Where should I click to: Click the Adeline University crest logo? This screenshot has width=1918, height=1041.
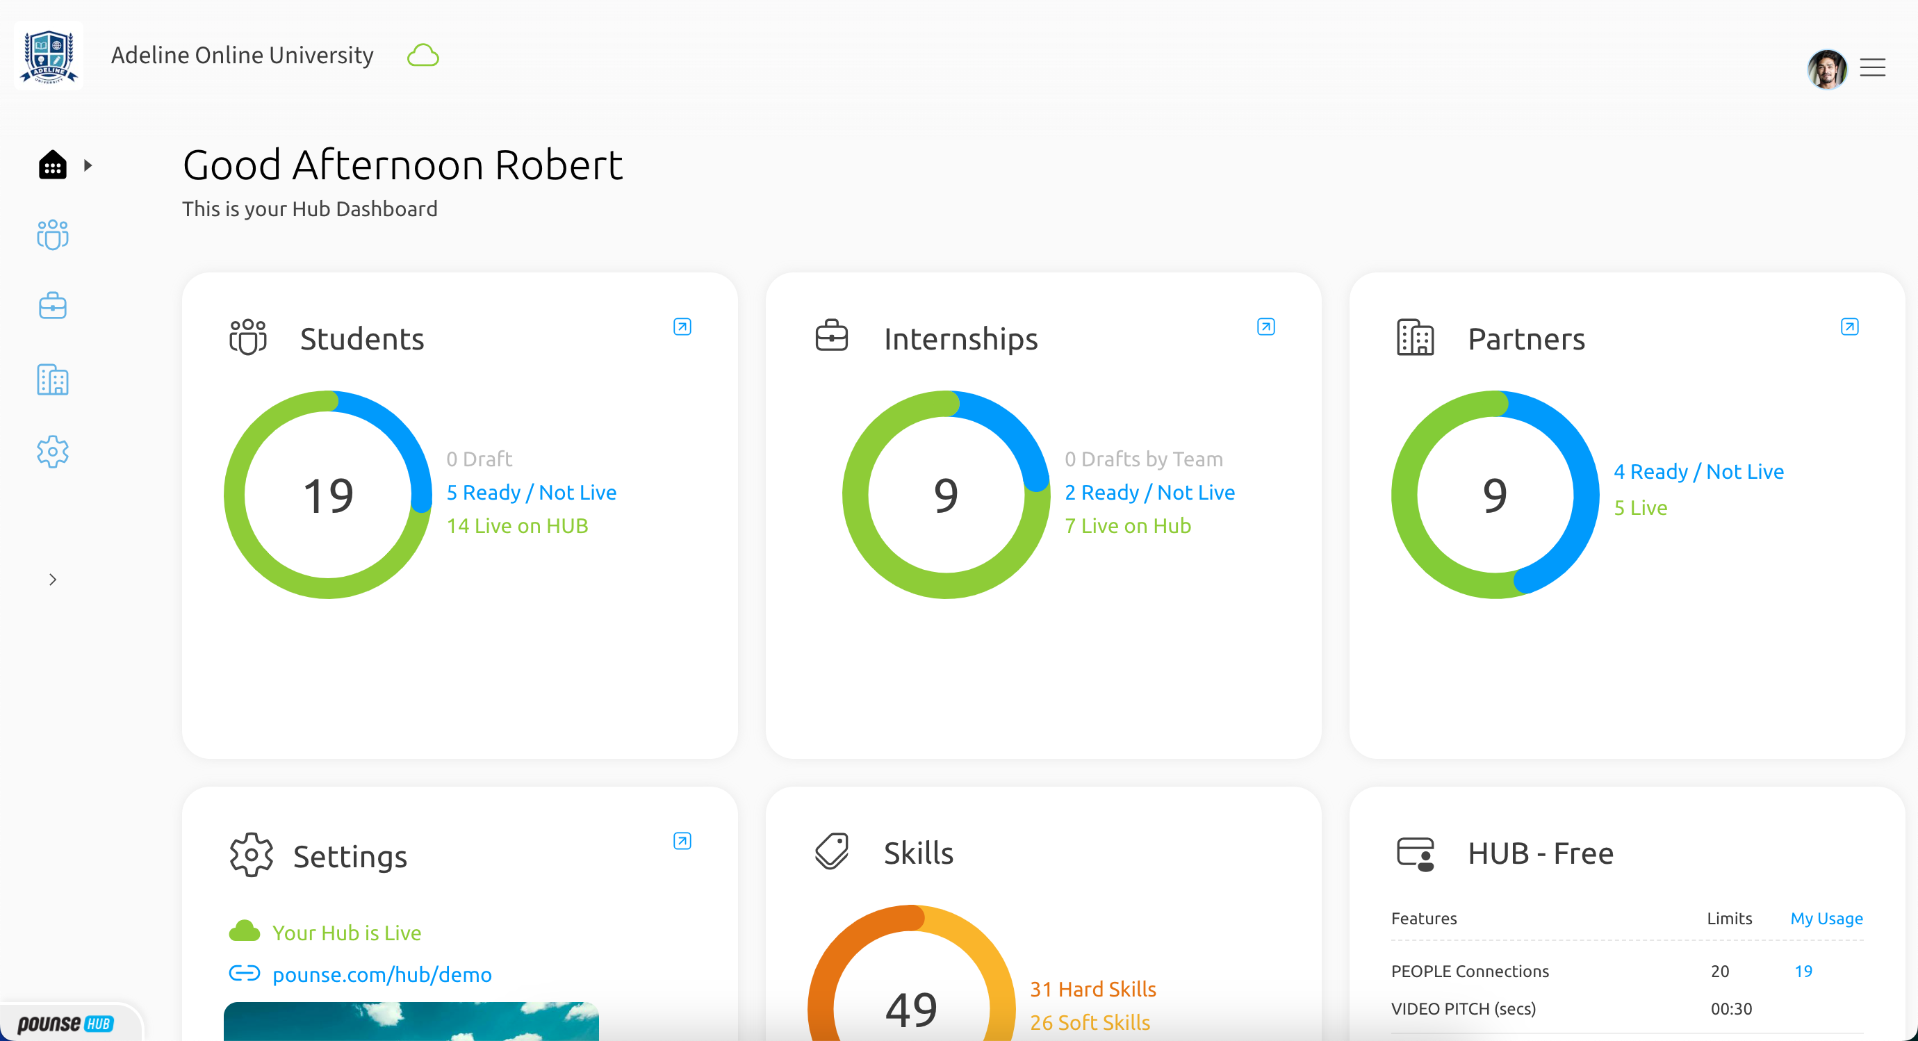(49, 56)
